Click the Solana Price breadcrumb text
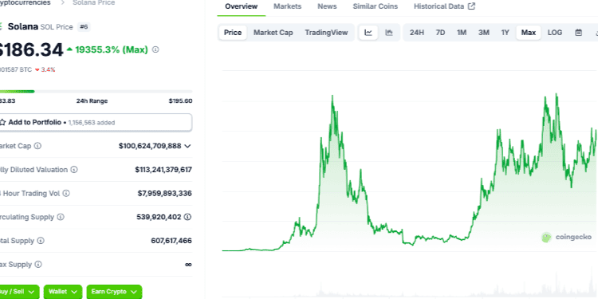 point(93,2)
